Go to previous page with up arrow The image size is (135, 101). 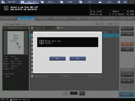tap(66, 93)
